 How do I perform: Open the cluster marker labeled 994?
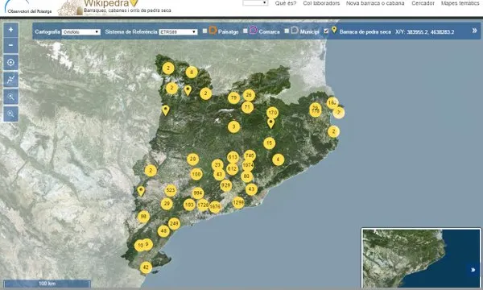coord(198,193)
